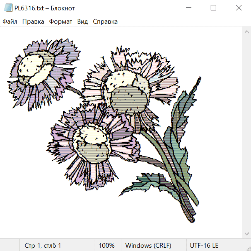The image size is (251, 251).
Task: Click the resize grip in window corner
Action: [248, 248]
